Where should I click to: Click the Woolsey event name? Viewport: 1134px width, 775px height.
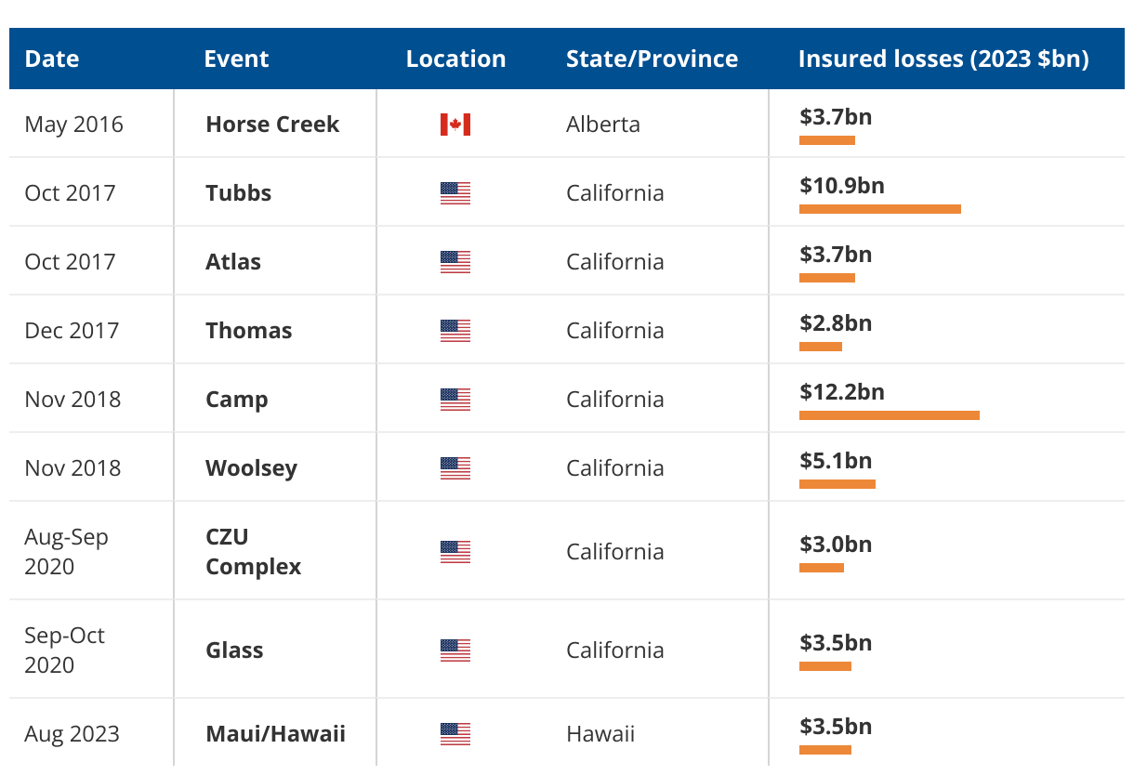coord(251,468)
